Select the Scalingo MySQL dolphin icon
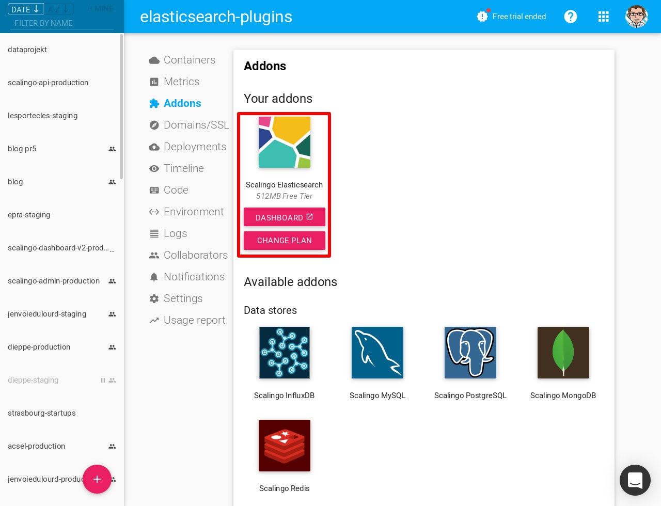The width and height of the screenshot is (661, 506). (377, 353)
